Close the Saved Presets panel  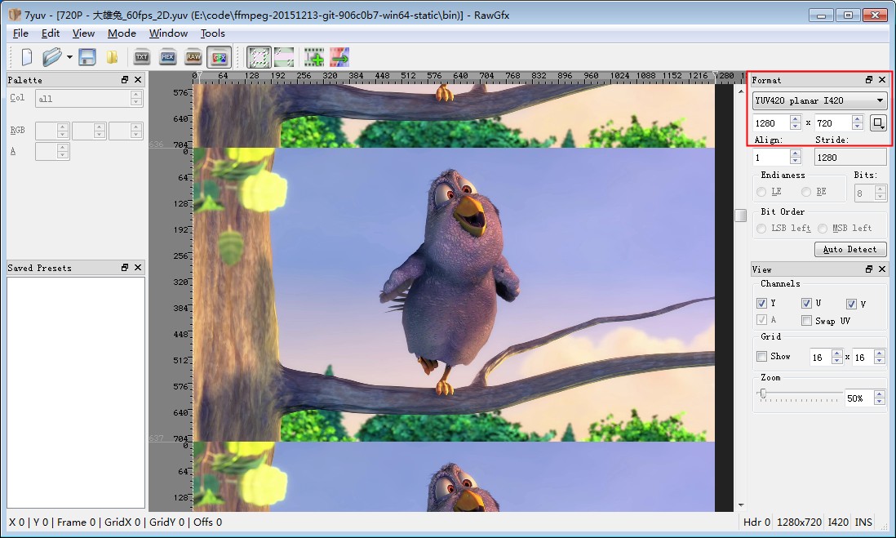[138, 268]
